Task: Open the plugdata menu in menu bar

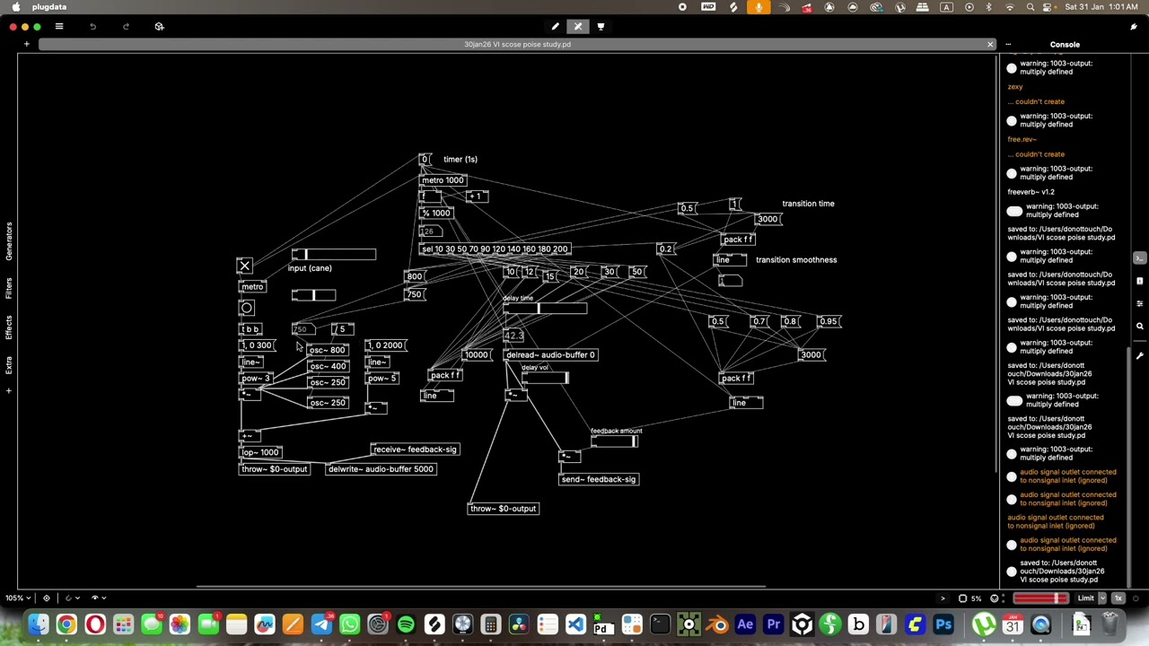Action: 49,7
